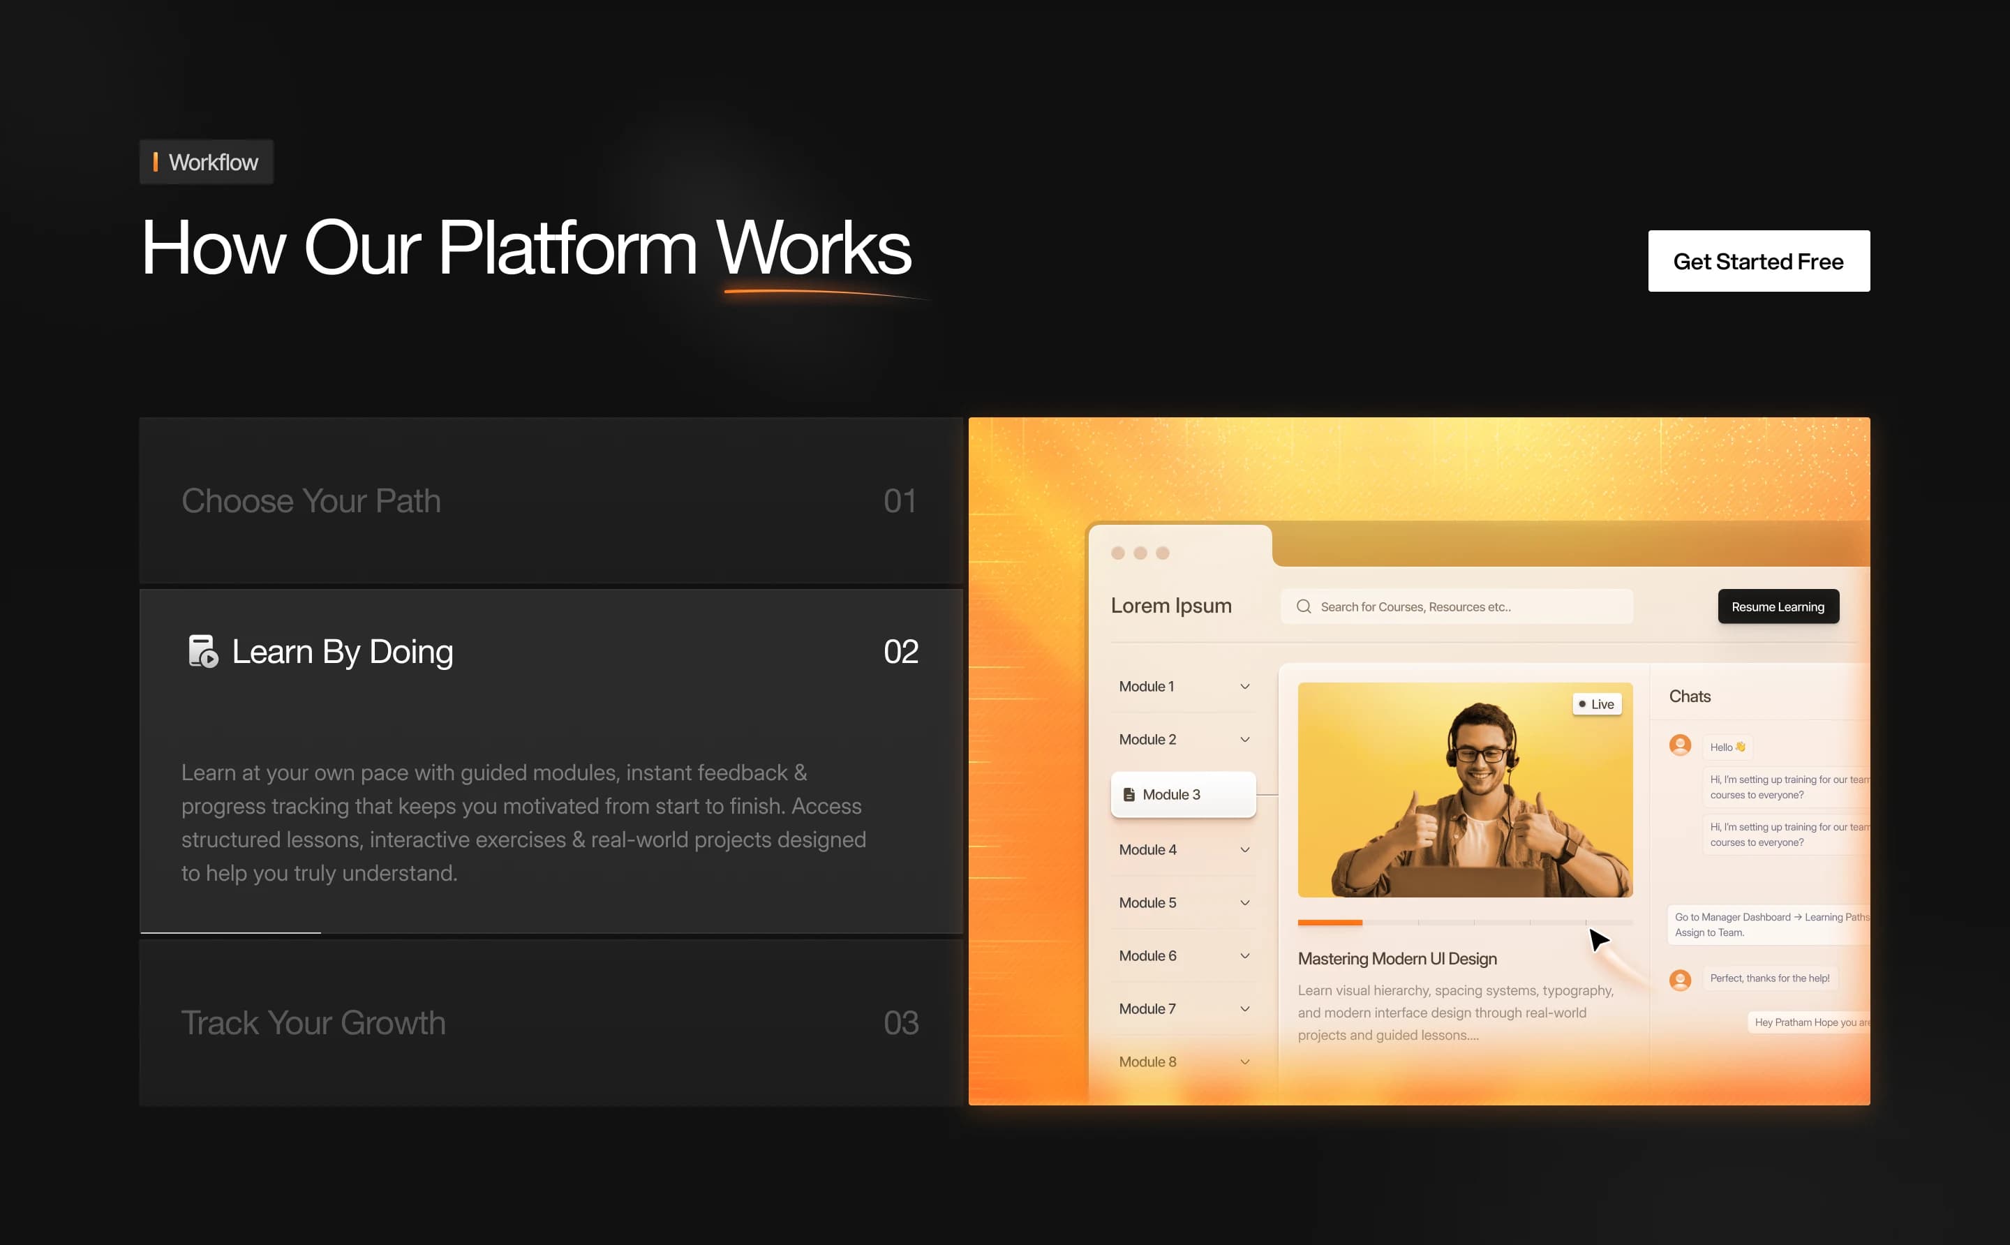Click the Workflow tag label
Viewport: 2010px width, 1245px height.
pos(207,162)
